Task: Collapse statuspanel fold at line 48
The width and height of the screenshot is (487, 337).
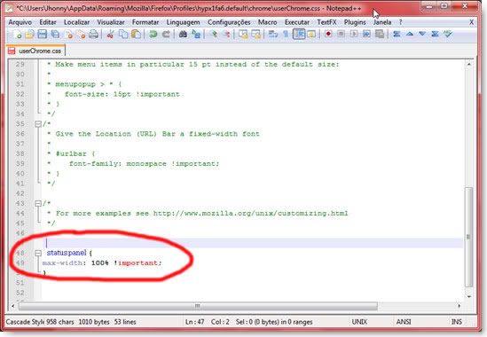Action: point(38,253)
